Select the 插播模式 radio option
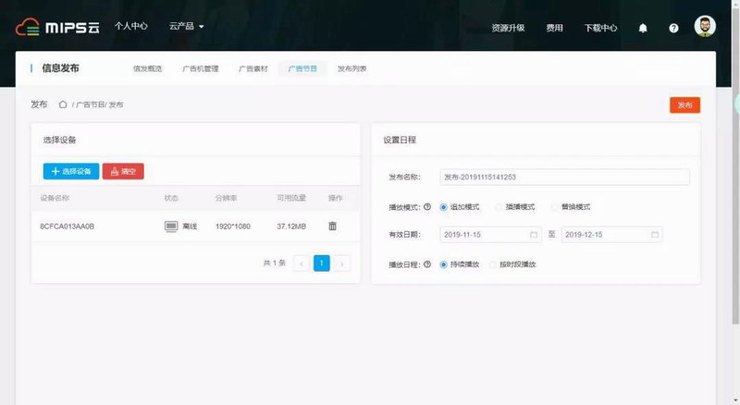Viewport: 740px width, 405px height. point(499,206)
